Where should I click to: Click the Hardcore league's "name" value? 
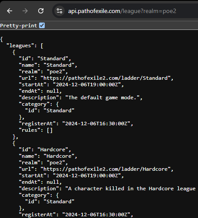click(59, 156)
